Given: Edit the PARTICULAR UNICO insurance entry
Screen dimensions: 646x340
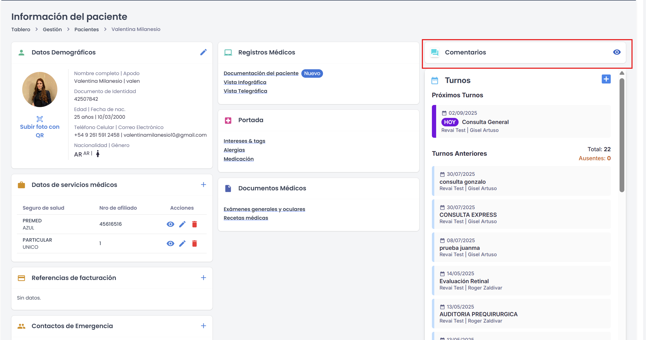Looking at the screenshot, I should pyautogui.click(x=182, y=243).
